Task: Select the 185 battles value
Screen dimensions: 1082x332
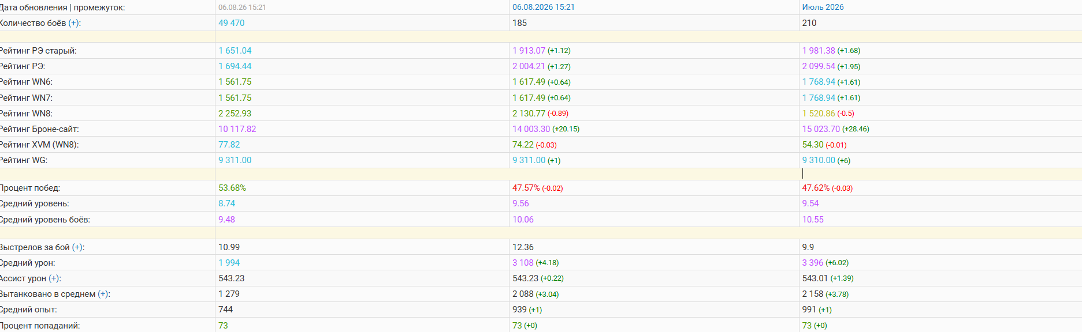Action: (x=519, y=23)
